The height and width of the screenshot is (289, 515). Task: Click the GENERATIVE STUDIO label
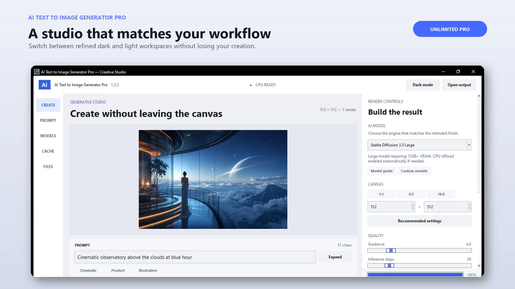tap(88, 102)
